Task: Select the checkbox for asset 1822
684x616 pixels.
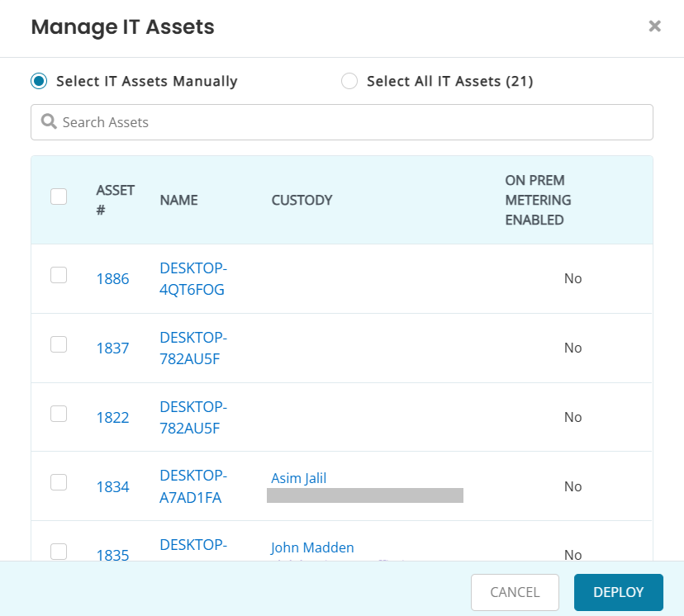Action: (x=59, y=415)
